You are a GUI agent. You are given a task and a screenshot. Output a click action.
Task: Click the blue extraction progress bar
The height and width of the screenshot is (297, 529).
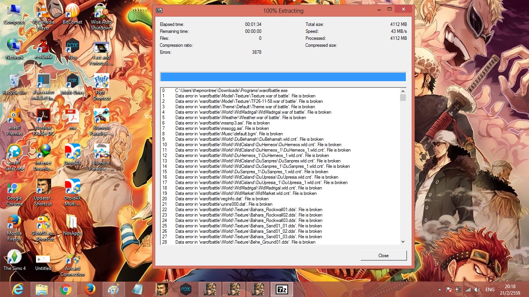(283, 77)
